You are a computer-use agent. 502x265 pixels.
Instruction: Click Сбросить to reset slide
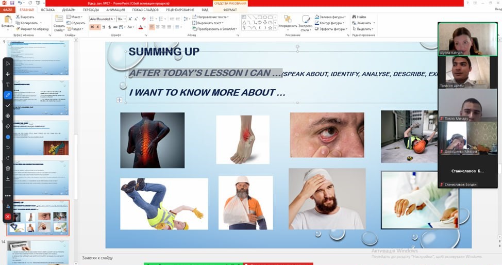pos(76,23)
